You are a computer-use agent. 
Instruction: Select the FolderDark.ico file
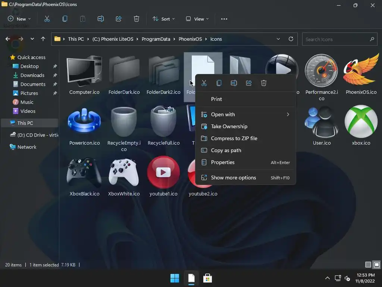pyautogui.click(x=124, y=74)
